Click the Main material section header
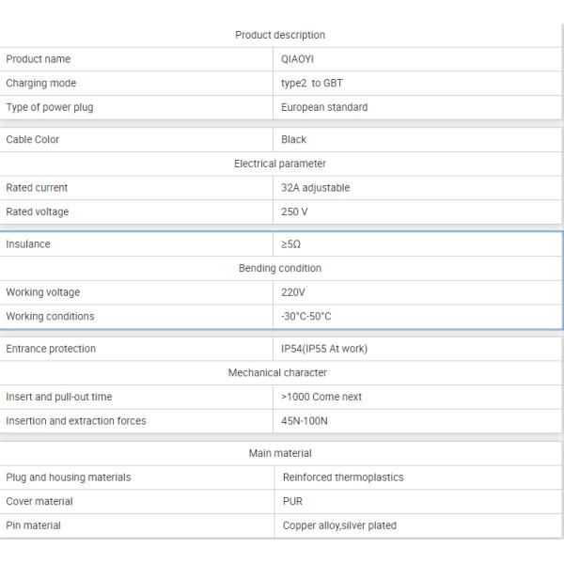This screenshot has height=564, width=564. tap(279, 454)
